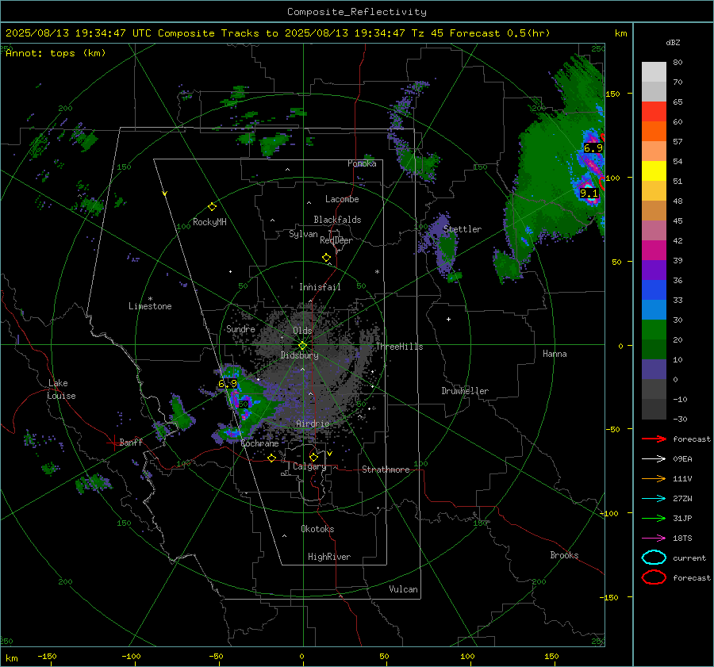Click the HighRiver town label
Image resolution: width=714 pixels, height=667 pixels.
point(329,557)
